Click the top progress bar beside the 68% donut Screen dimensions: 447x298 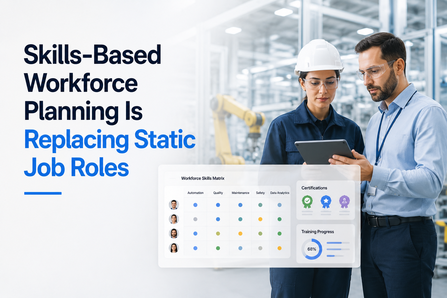pyautogui.click(x=338, y=243)
